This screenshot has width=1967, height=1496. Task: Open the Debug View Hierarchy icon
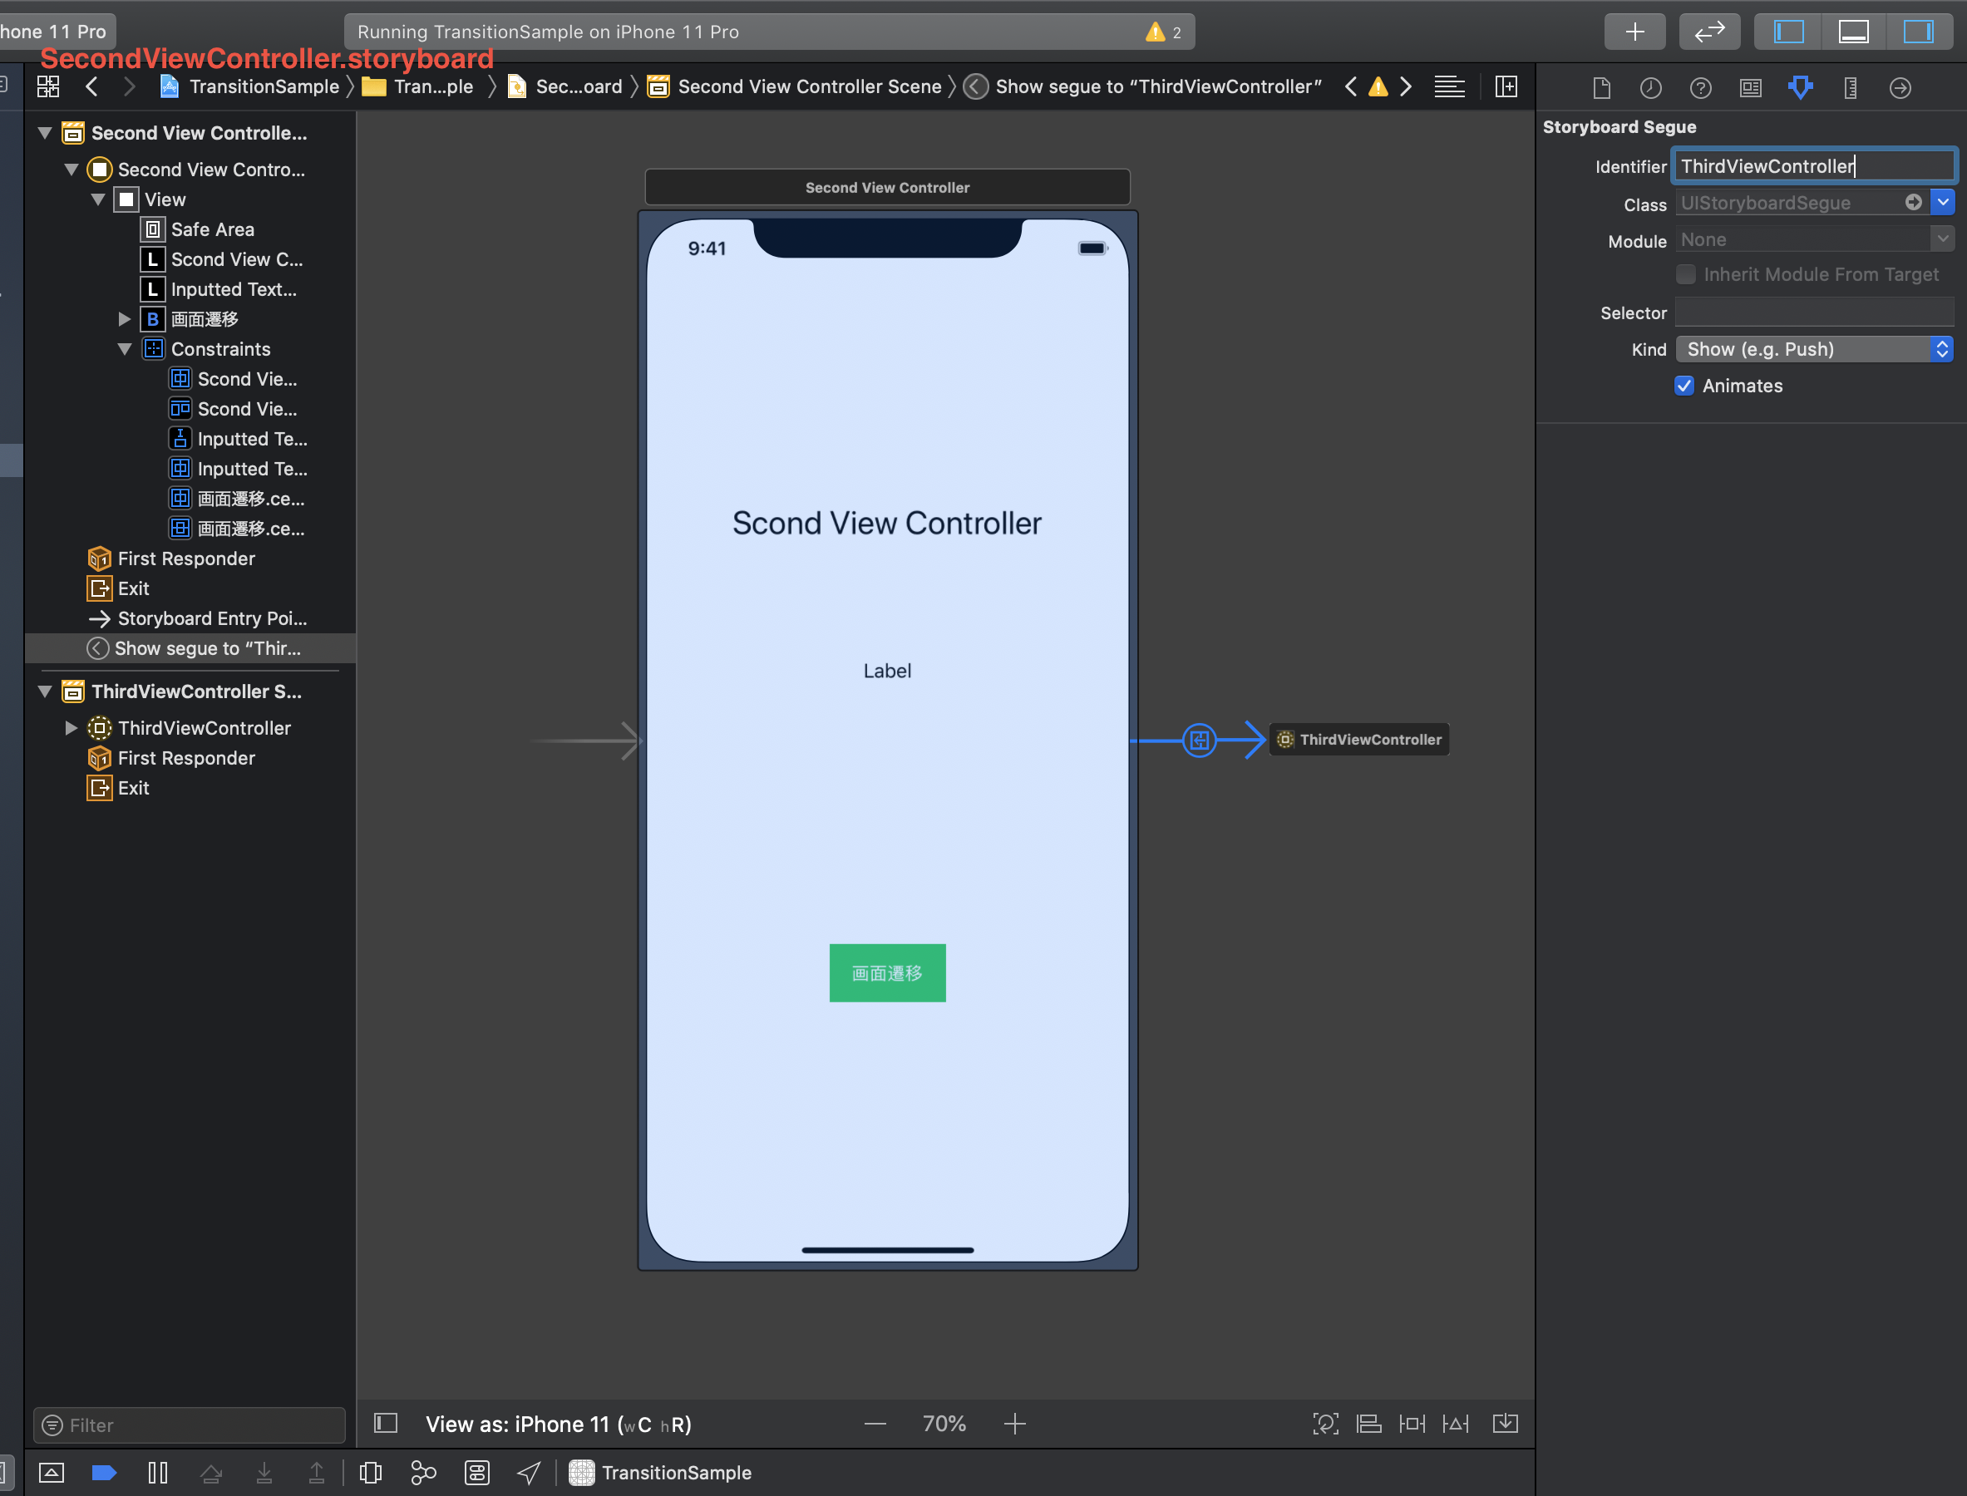pyautogui.click(x=371, y=1472)
